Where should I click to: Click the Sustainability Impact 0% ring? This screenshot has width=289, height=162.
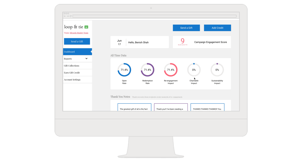pos(217,70)
